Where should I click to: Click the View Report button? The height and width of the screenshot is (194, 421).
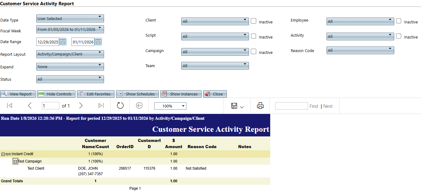coord(18,94)
